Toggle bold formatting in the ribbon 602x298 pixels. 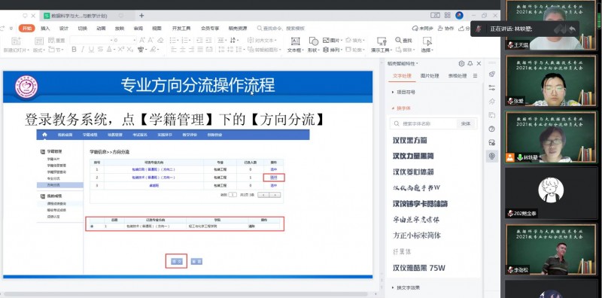pos(74,49)
